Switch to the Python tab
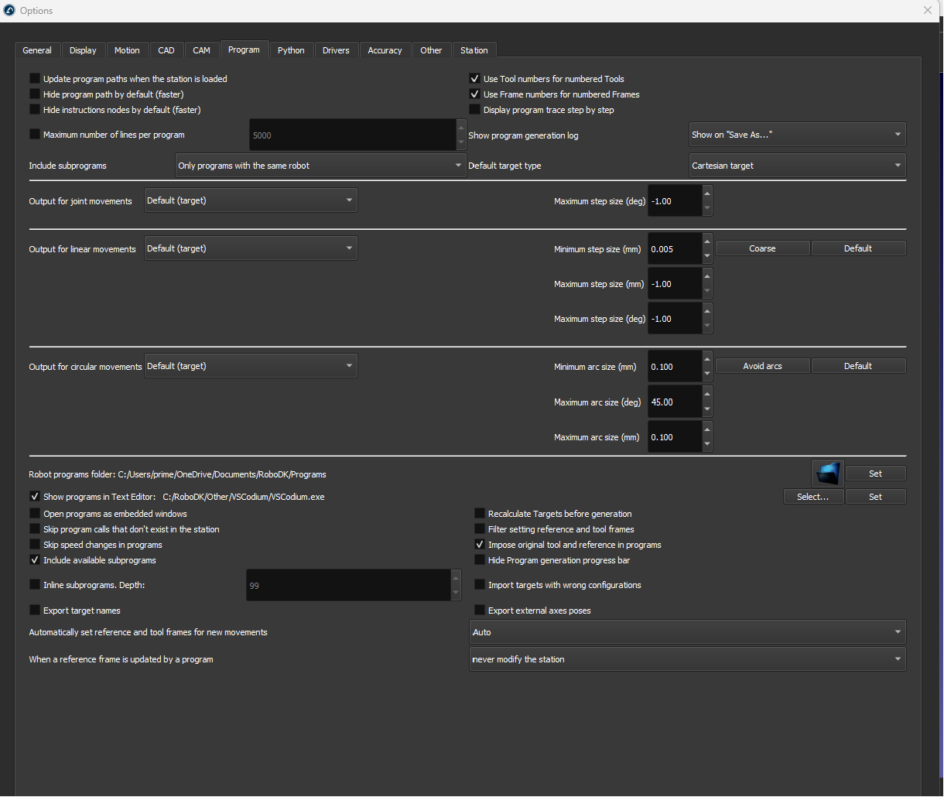This screenshot has width=944, height=797. tap(291, 50)
